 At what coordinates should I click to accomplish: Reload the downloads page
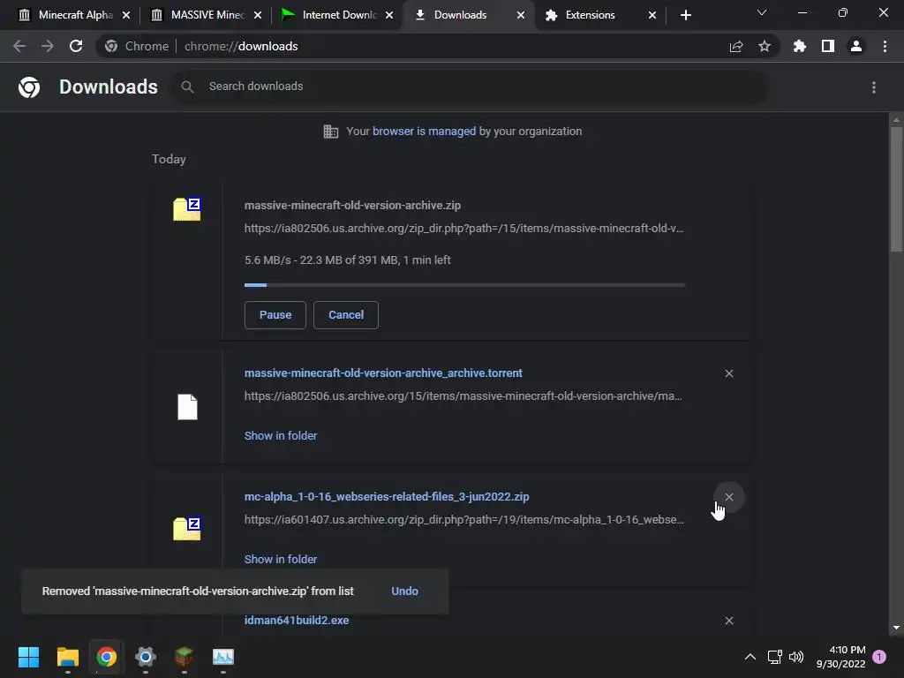coord(76,46)
